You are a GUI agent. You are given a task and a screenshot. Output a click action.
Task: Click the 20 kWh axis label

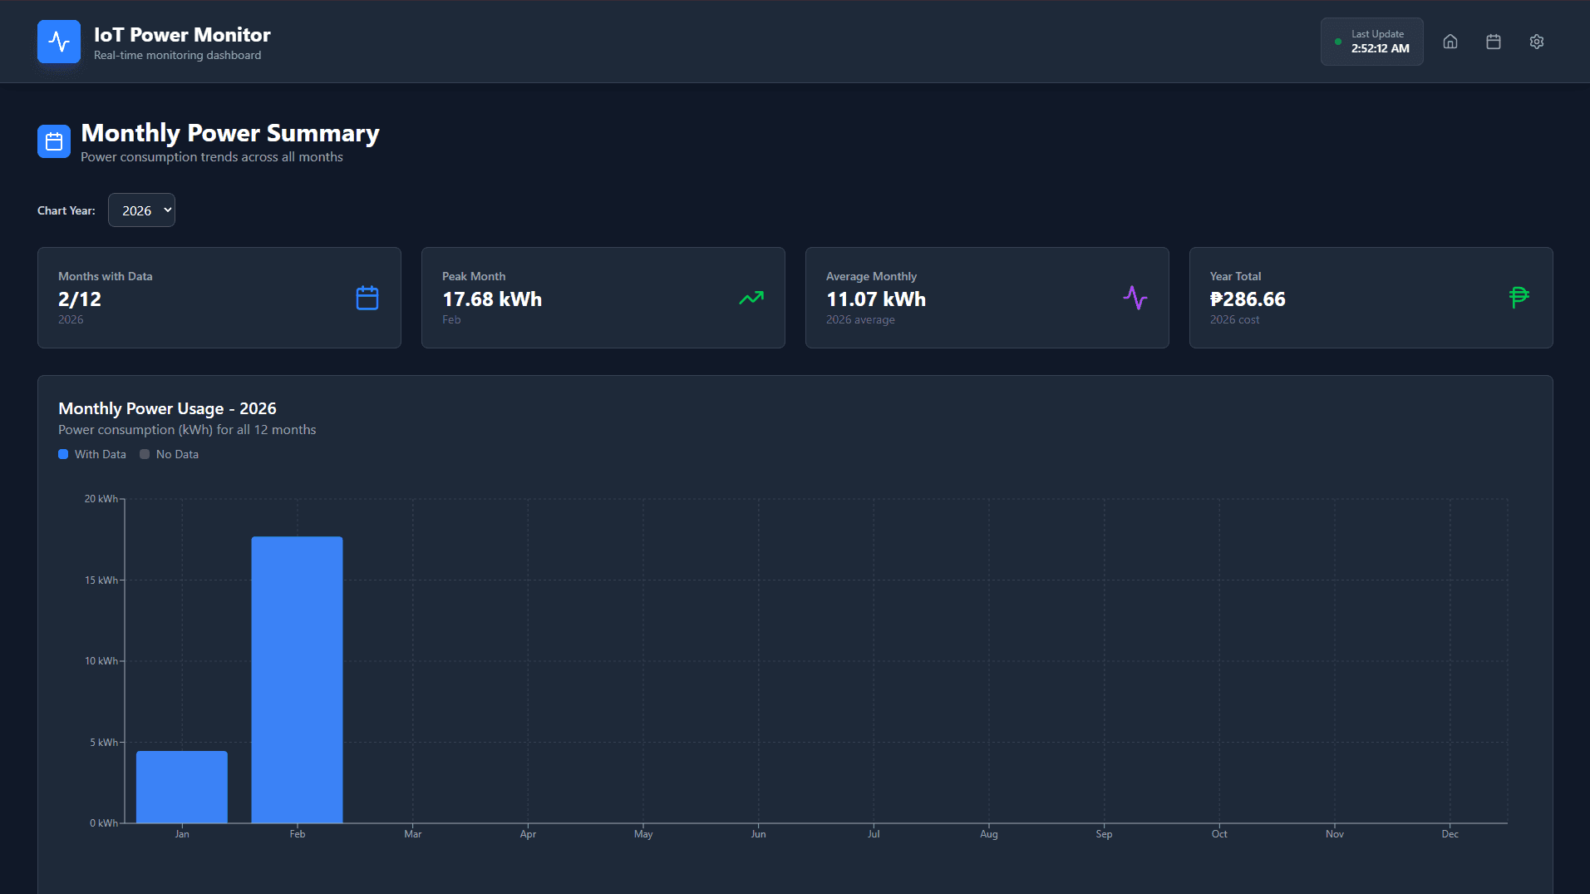coord(101,499)
